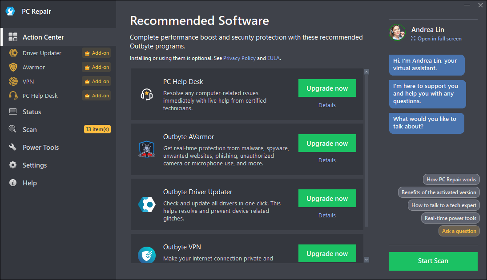The height and width of the screenshot is (280, 487).
Task: Click the PC Help Desk card headset icon
Action: pos(147,94)
